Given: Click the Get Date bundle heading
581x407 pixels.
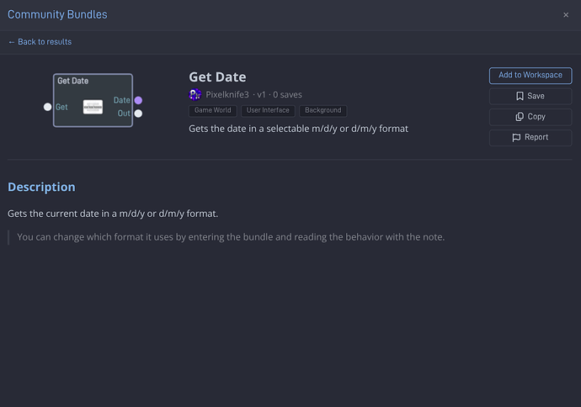Looking at the screenshot, I should coord(217,77).
